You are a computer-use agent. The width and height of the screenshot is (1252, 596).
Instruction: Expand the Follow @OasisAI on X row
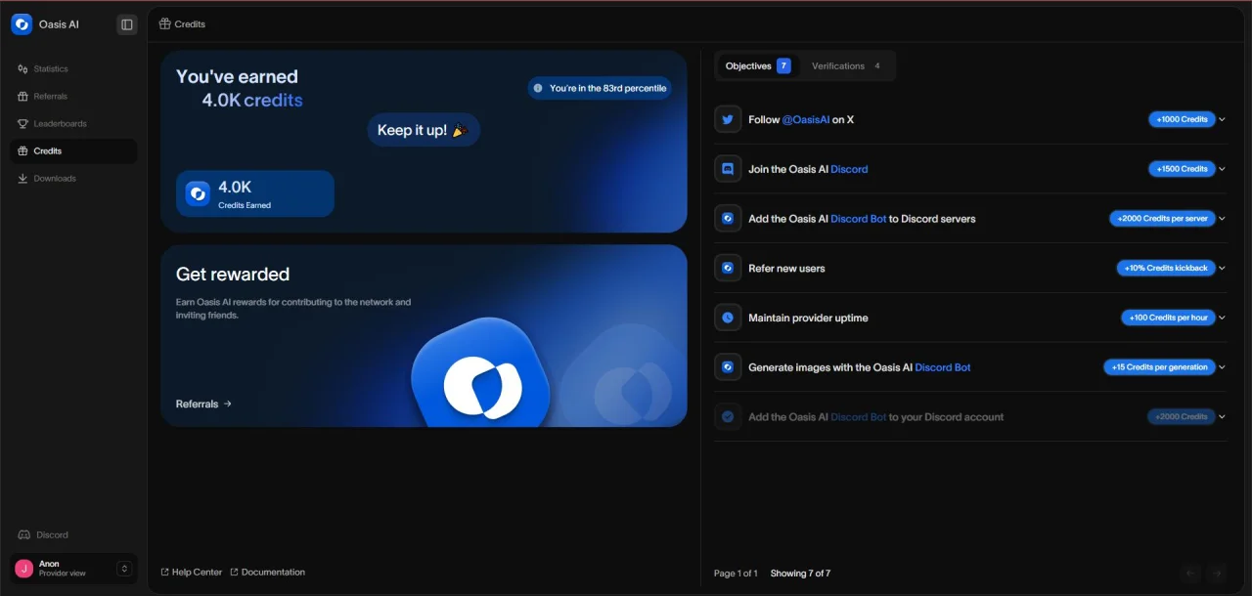tap(1222, 119)
